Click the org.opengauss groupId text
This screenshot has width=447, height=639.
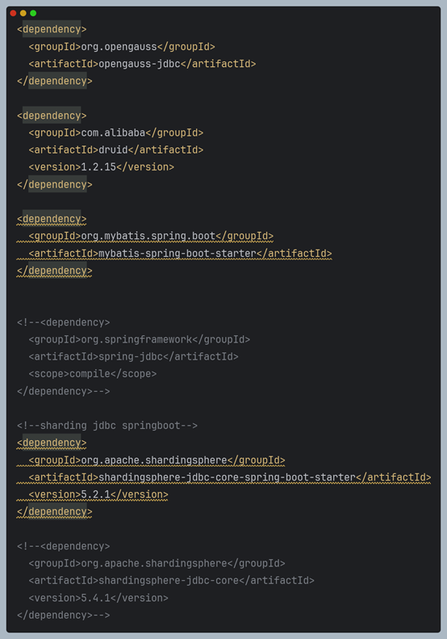coord(119,47)
